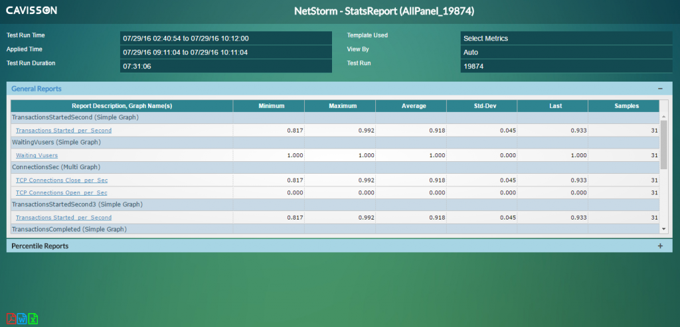Click the Cavisson logo

pos(32,11)
